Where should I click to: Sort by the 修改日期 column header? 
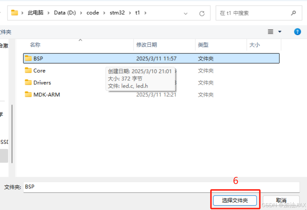coord(146,45)
